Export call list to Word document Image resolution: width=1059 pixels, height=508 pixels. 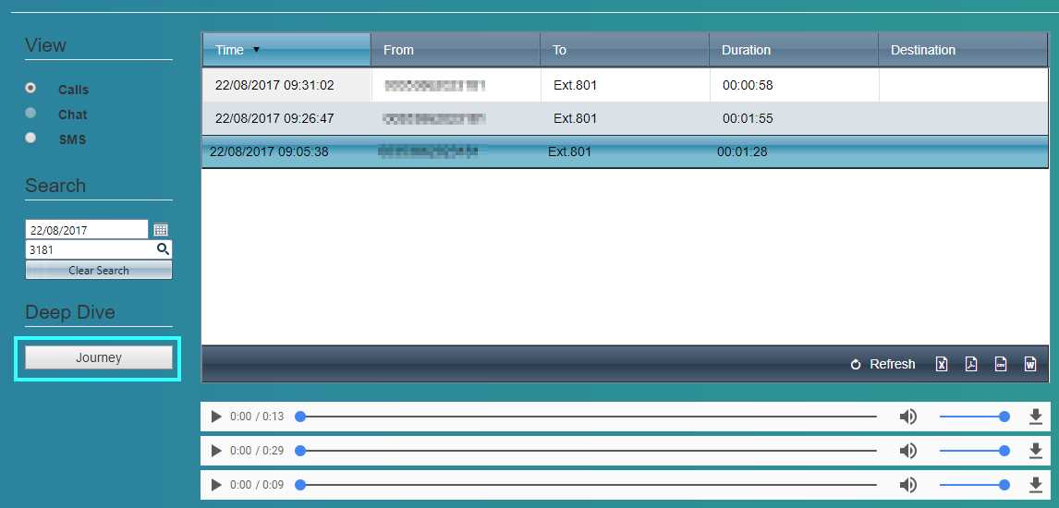[1029, 364]
